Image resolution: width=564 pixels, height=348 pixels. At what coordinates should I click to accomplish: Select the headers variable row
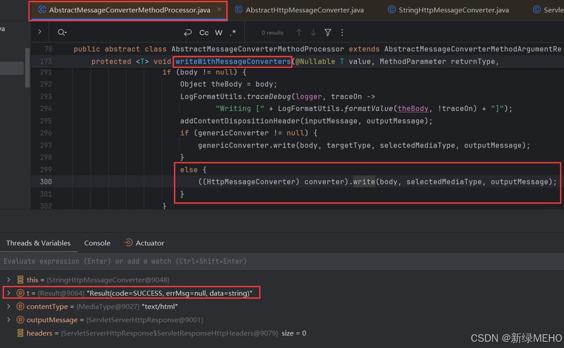39,333
